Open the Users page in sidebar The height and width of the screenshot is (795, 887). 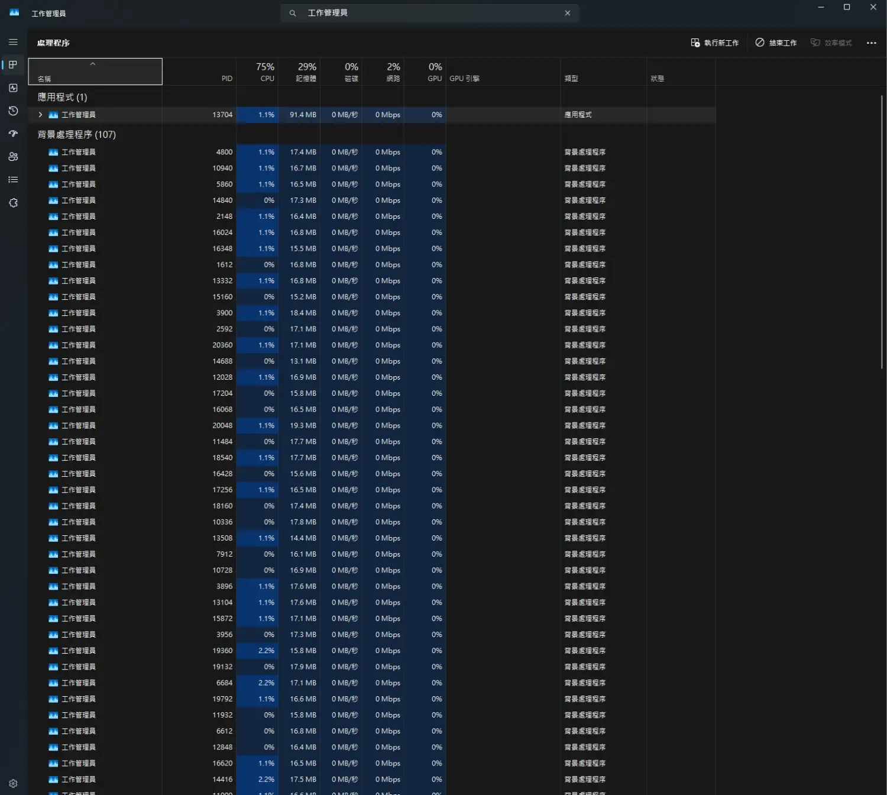pos(13,157)
